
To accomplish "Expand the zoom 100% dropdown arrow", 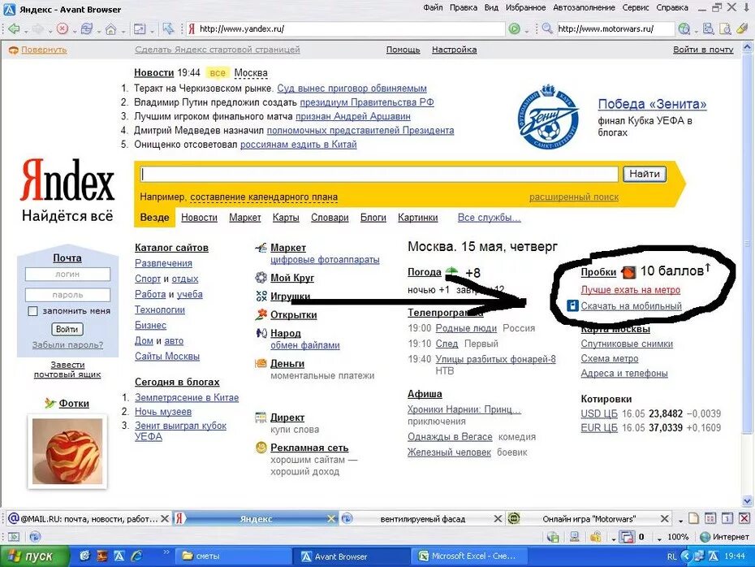I will pos(659,538).
